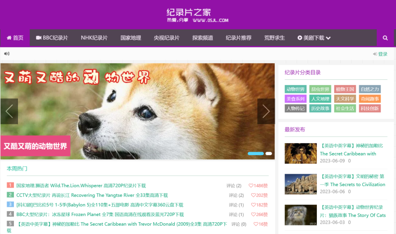Click the speaker announcement icon
The image size is (396, 234).
(x=7, y=54)
